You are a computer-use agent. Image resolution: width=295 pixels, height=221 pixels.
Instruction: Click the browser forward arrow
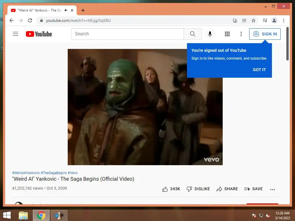click(x=21, y=20)
